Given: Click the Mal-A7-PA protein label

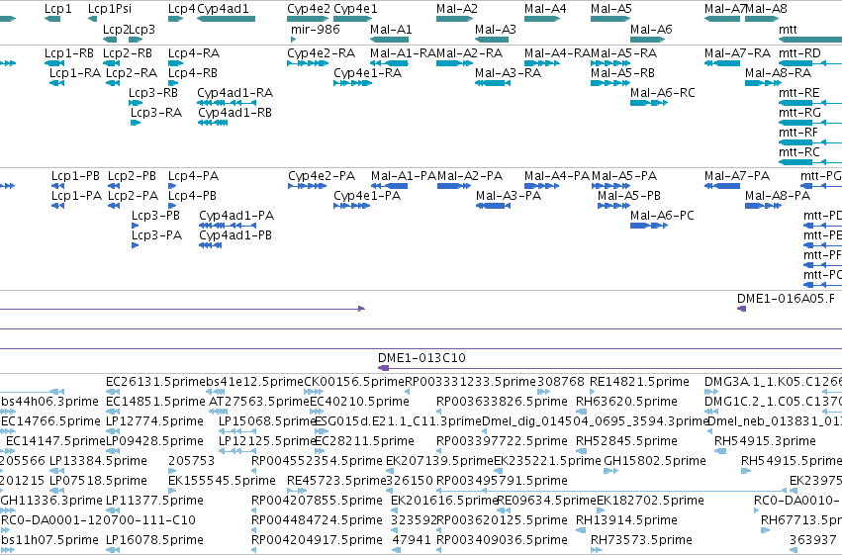Looking at the screenshot, I should (737, 175).
